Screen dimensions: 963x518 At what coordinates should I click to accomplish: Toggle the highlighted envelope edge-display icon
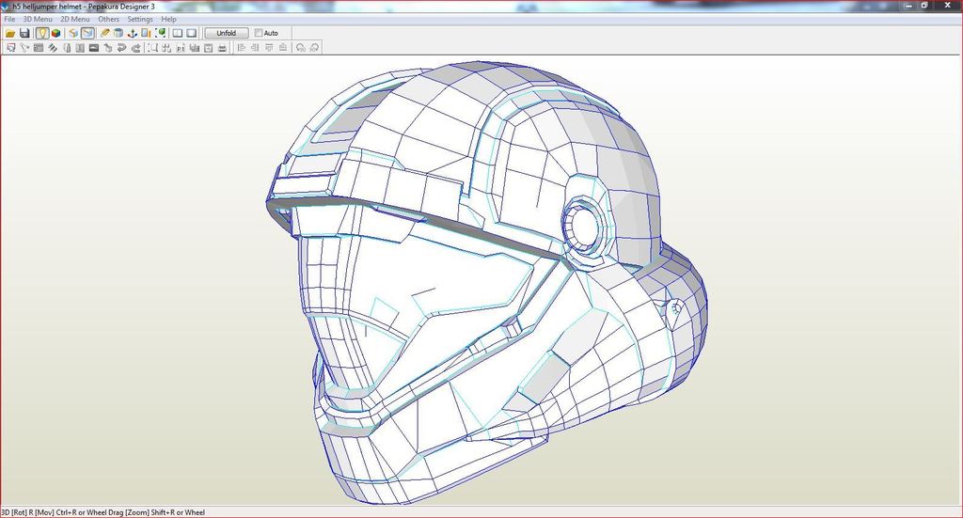pos(87,33)
